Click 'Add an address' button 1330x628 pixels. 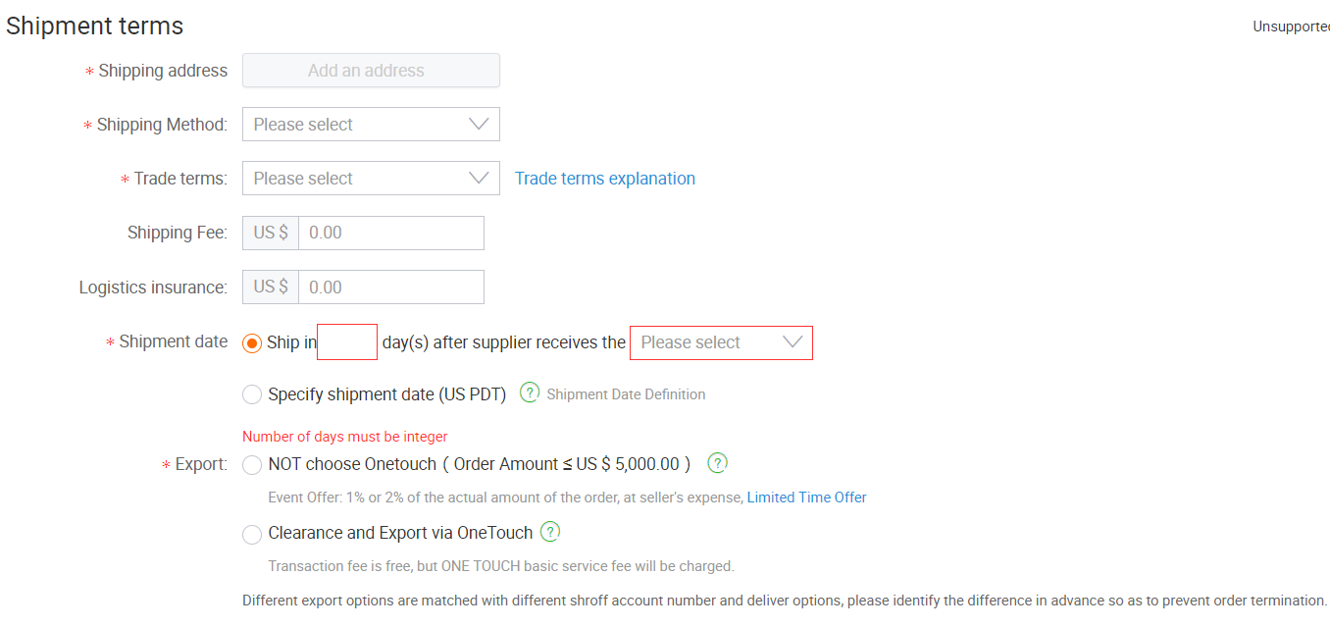pos(371,71)
